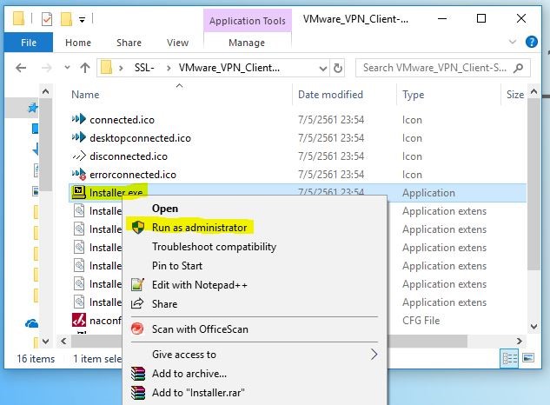The height and width of the screenshot is (405, 550).
Task: Sort by the Date modified column
Action: point(330,95)
